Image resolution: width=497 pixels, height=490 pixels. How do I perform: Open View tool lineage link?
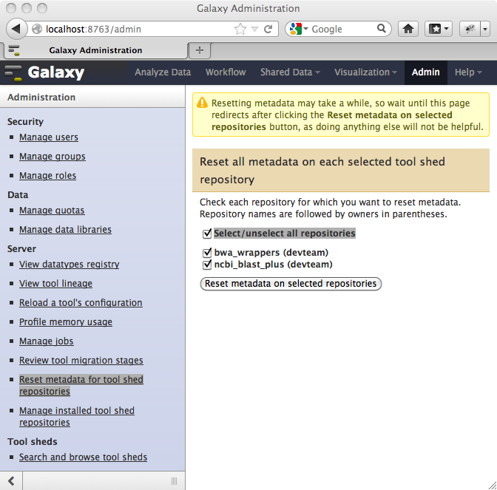pyautogui.click(x=55, y=284)
